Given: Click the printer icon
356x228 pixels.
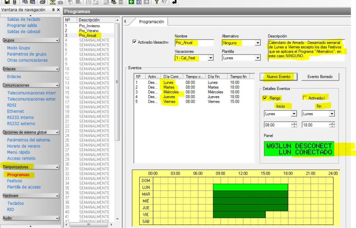Looking at the screenshot, I should tap(42, 2).
